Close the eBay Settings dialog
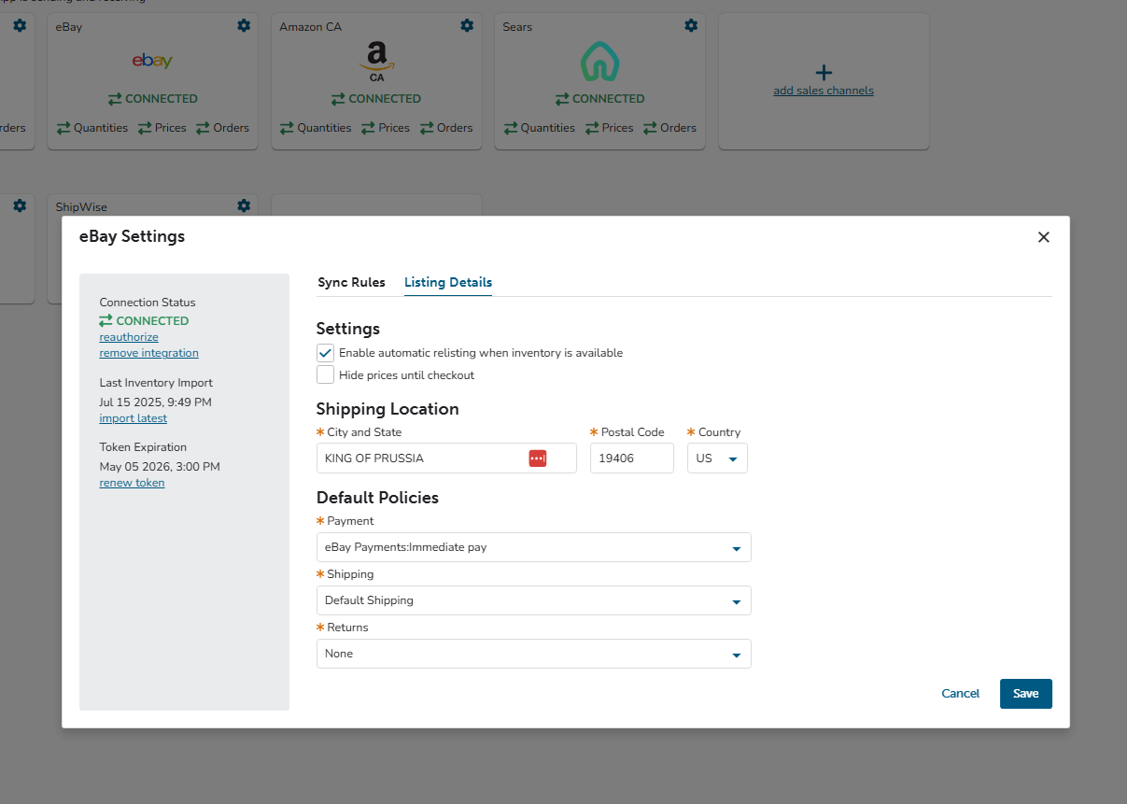 point(1044,237)
